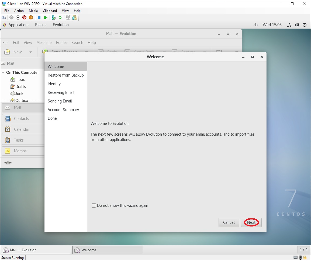311x261 pixels.
Task: Switch to 'Mail — Evolution' in taskbar
Action: (x=36, y=250)
